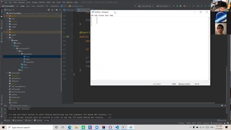The image size is (231, 130).
Task: Open the Terminal tool window tab
Action: point(38,120)
